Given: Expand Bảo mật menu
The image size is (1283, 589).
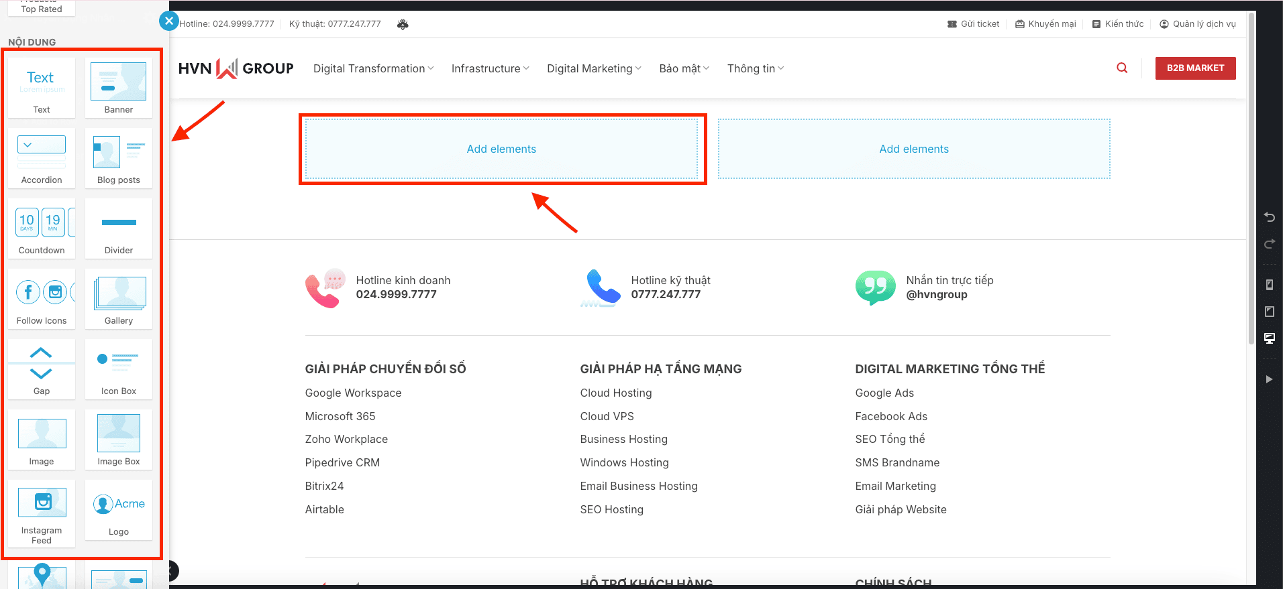Looking at the screenshot, I should click(x=684, y=68).
